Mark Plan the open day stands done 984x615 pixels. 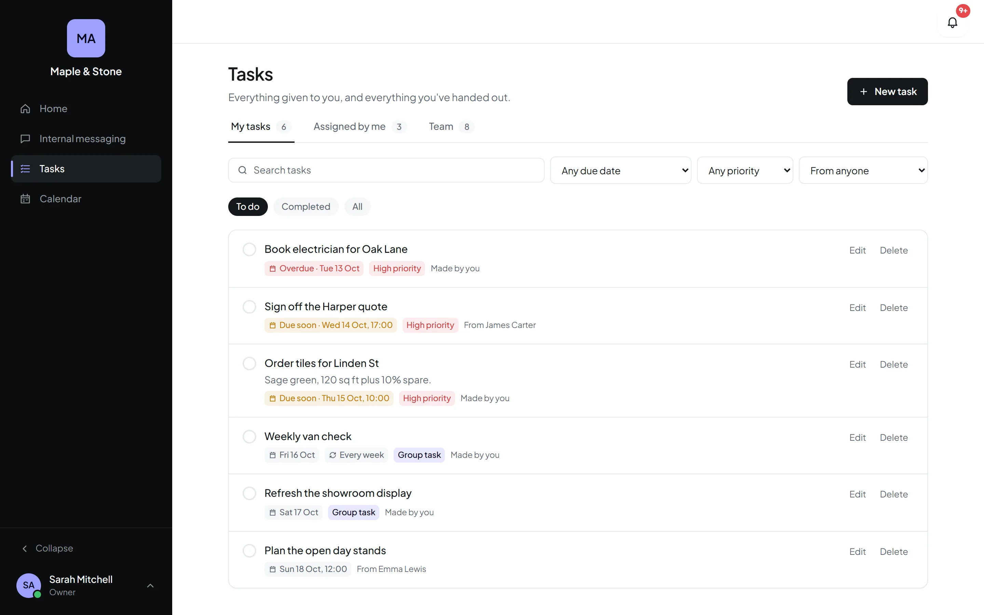249,551
